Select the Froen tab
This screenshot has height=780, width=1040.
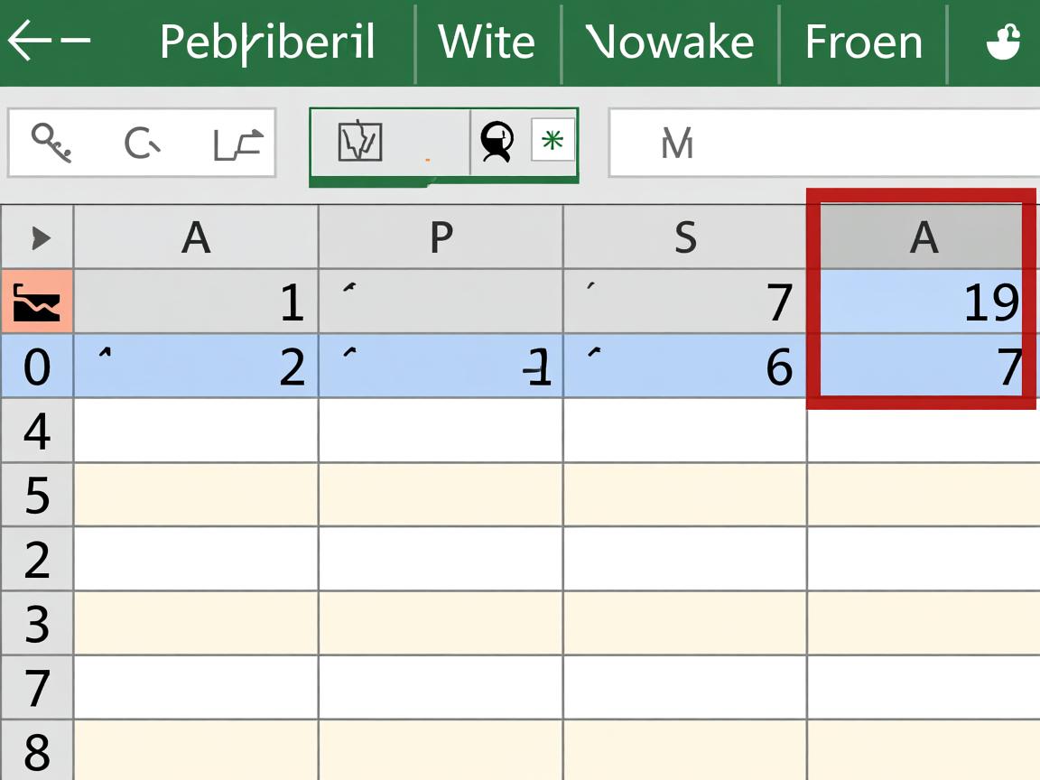(x=863, y=42)
